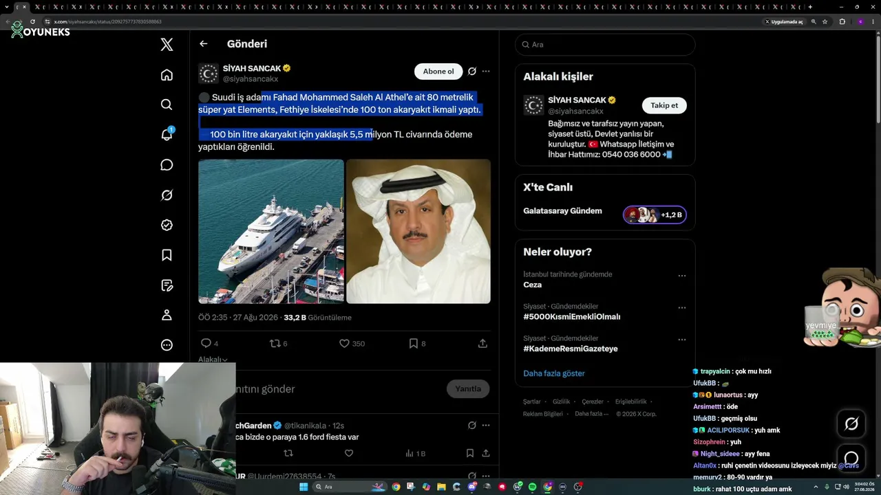Screen dimensions: 881x495
Task: Open SİYAH SANCAK avatar on post
Action: coord(209,73)
